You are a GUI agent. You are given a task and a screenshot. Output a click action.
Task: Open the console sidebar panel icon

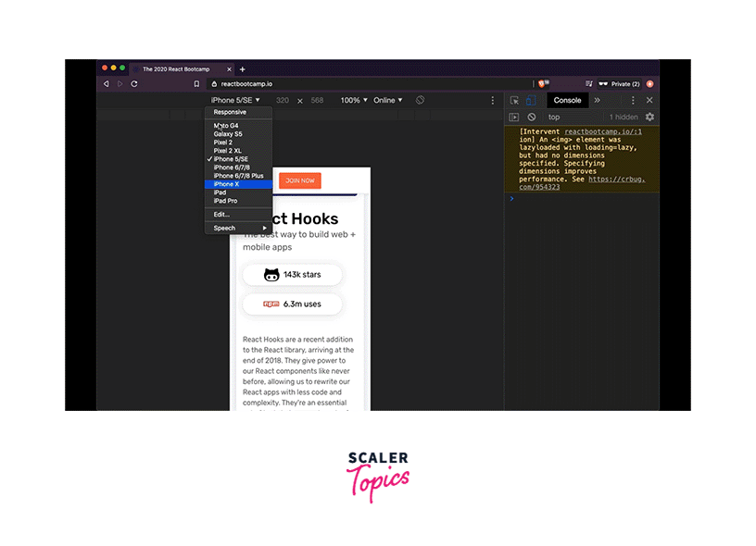[514, 118]
